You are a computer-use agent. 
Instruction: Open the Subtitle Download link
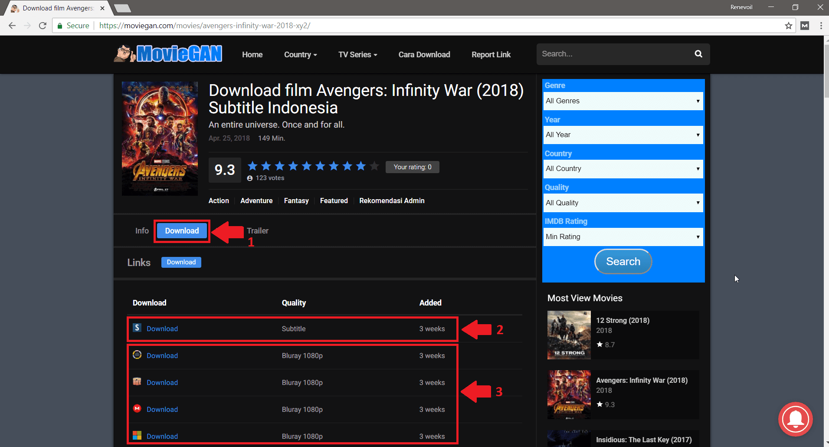[162, 329]
